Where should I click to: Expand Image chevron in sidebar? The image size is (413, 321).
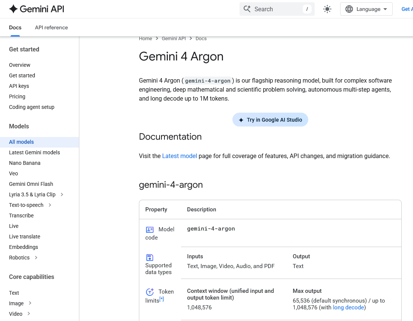pyautogui.click(x=30, y=303)
